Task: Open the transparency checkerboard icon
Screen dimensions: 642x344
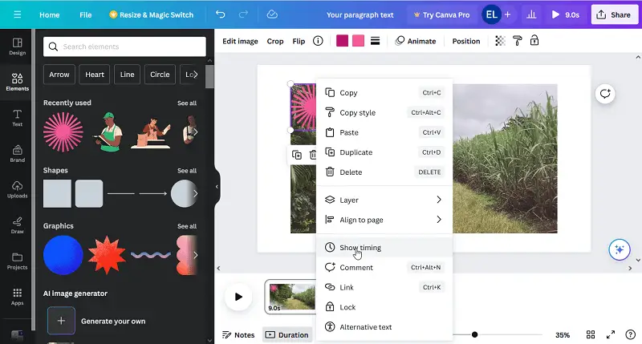Action: click(x=501, y=41)
